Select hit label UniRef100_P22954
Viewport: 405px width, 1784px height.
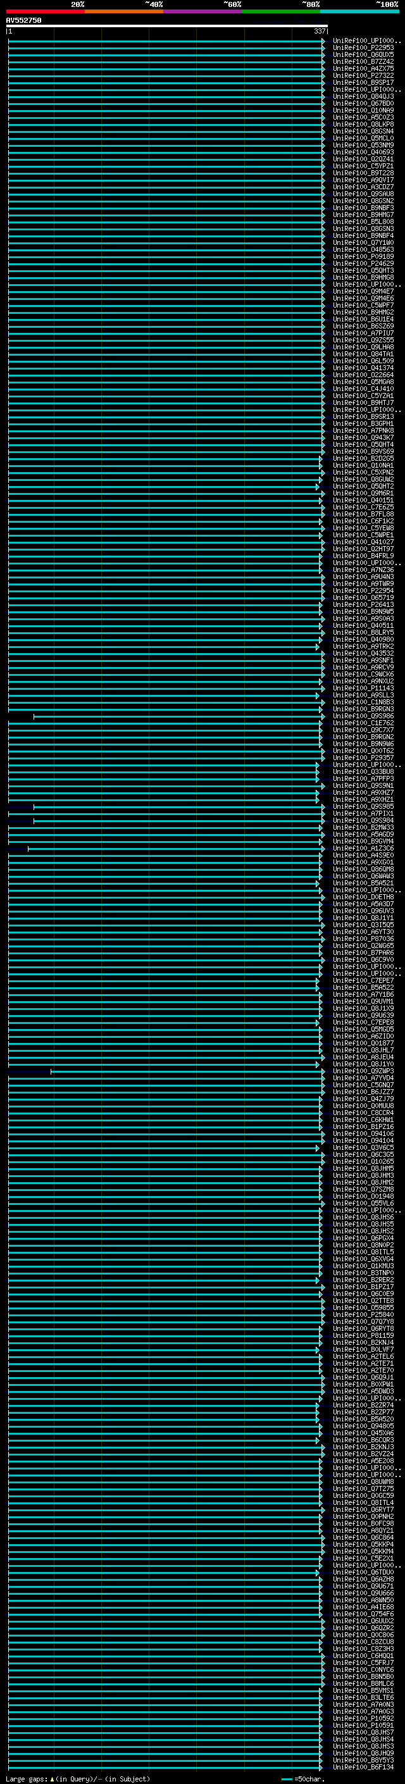click(x=363, y=590)
